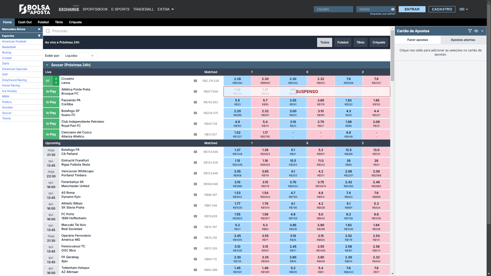Open the TRADEBALL section
This screenshot has height=276, width=491.
coord(143,9)
